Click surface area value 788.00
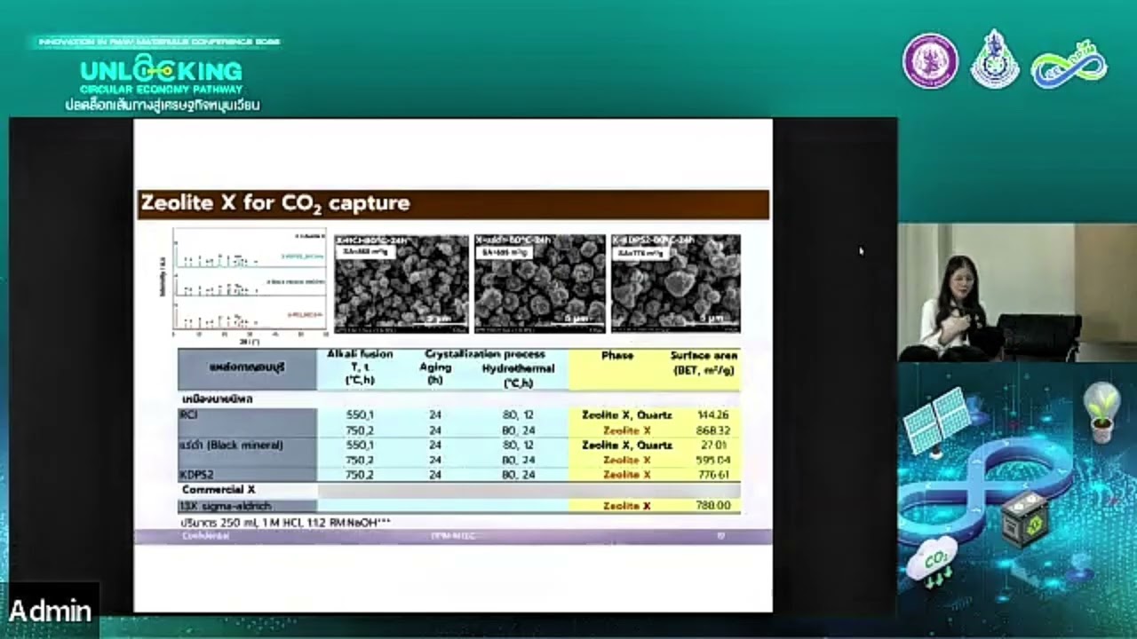The width and height of the screenshot is (1137, 639). 712,505
